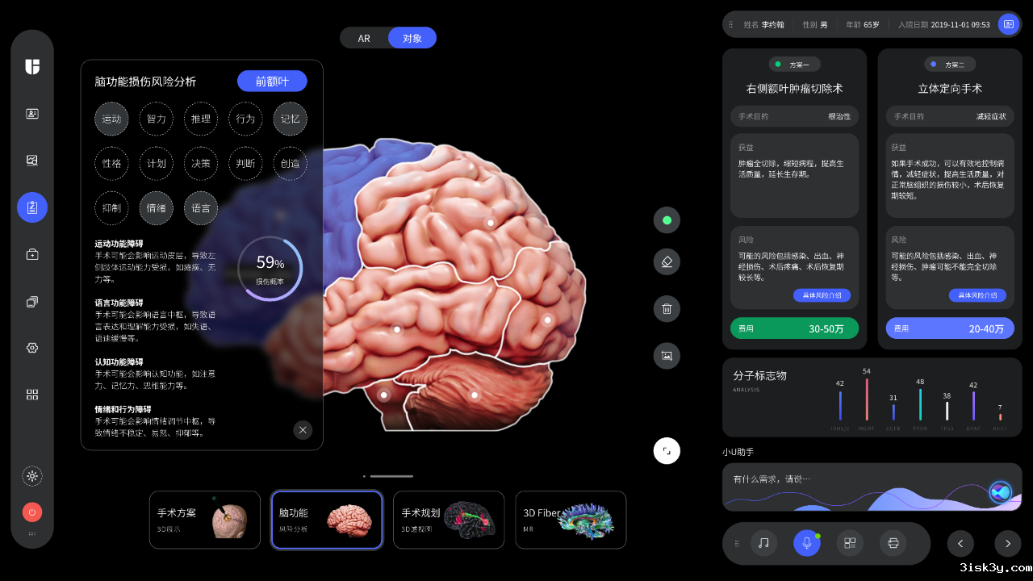1033x581 pixels.
Task: Click the green dot marker tool
Action: (667, 219)
